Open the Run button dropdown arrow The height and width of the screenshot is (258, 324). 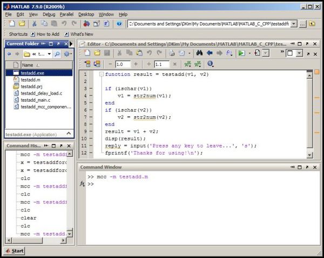tap(249, 54)
